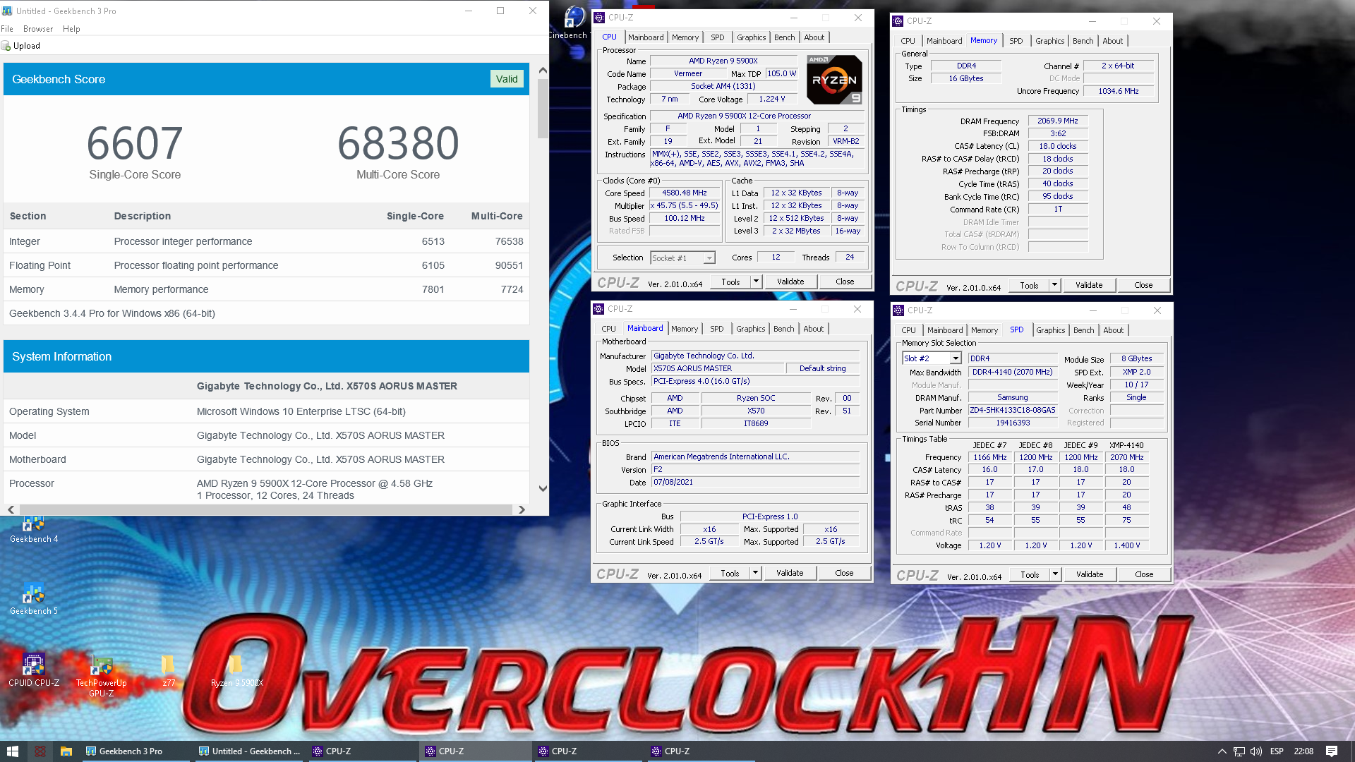The width and height of the screenshot is (1355, 762).
Task: Click the Ryzen 9 logo in CPU-Z
Action: (x=834, y=80)
